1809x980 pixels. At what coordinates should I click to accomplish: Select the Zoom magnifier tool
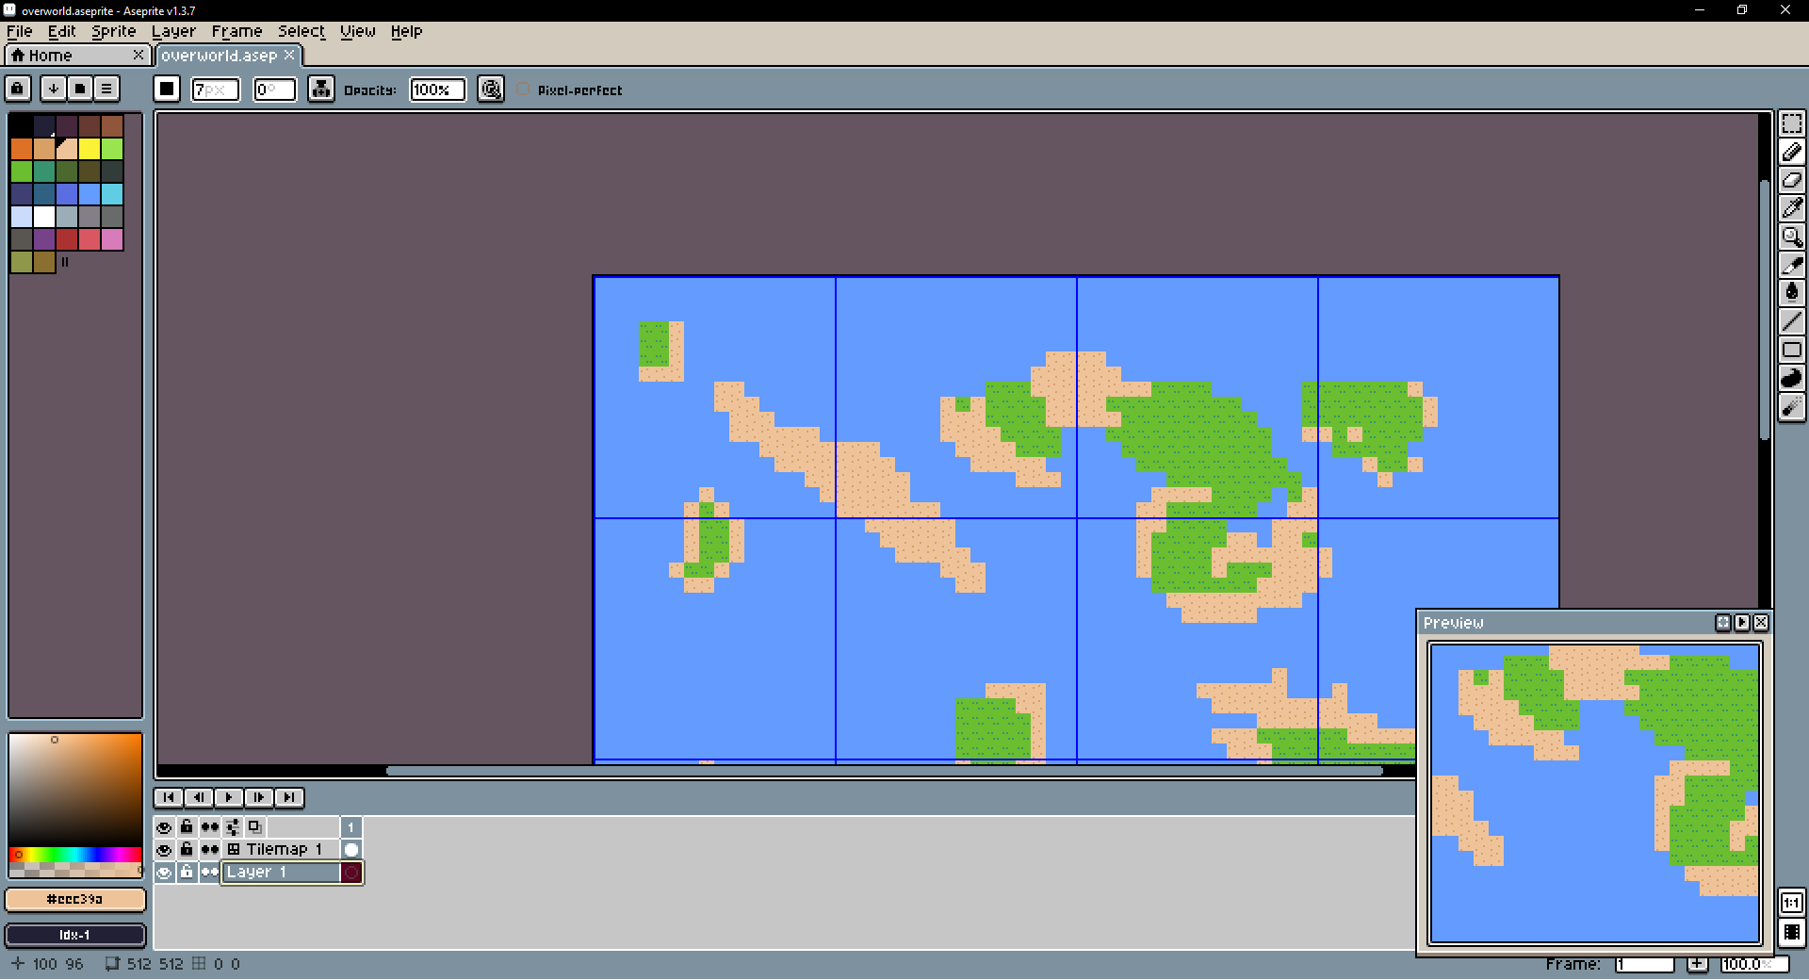(1791, 237)
